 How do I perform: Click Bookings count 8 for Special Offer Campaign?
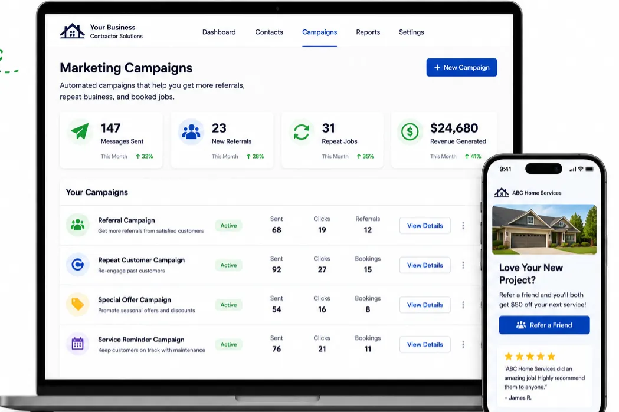click(368, 309)
